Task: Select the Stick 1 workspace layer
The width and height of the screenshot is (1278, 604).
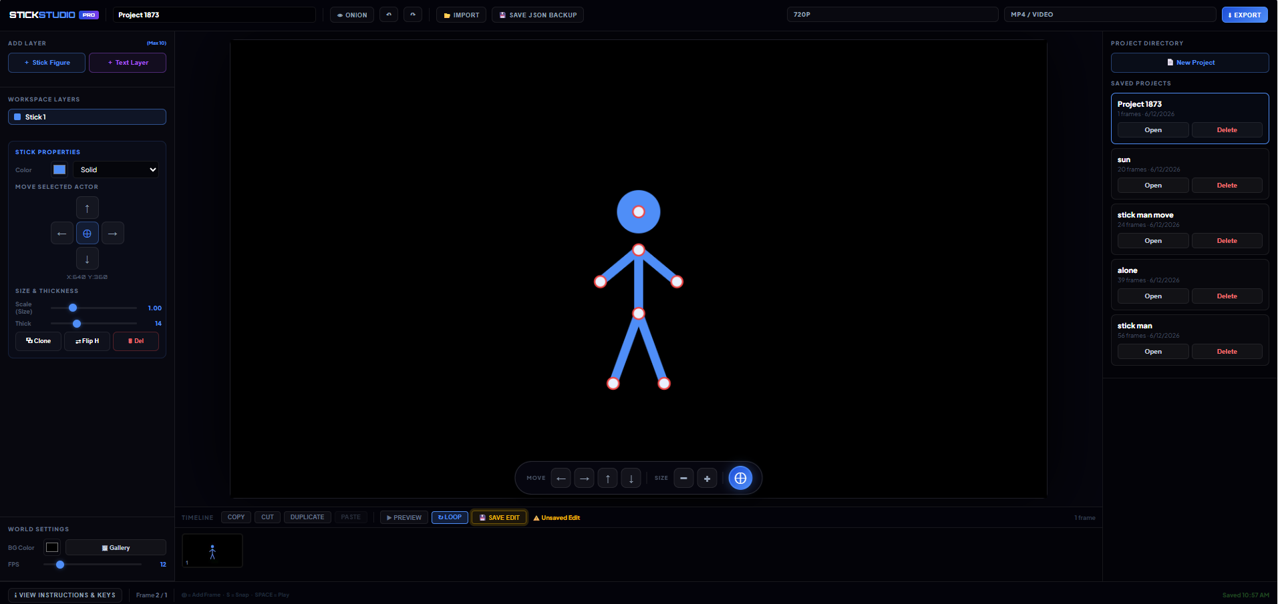Action: [x=87, y=117]
